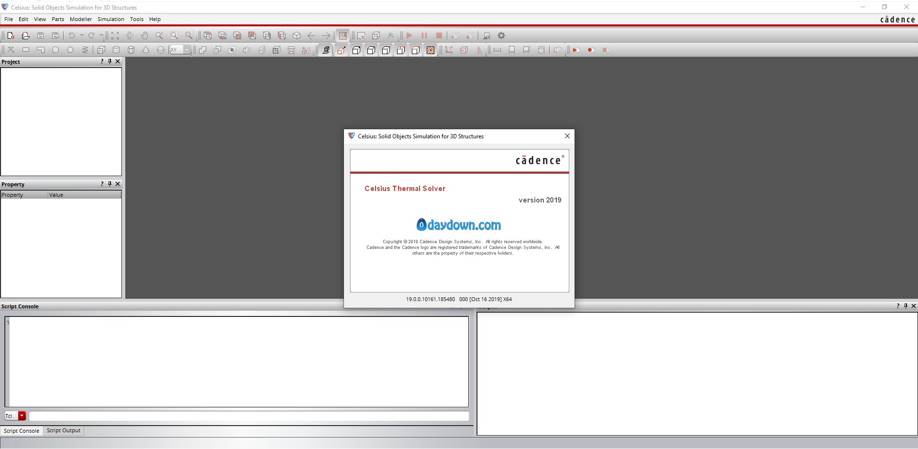Screen dimensions: 918x449
Task: Click the Save floppy disk icon
Action: 40,35
